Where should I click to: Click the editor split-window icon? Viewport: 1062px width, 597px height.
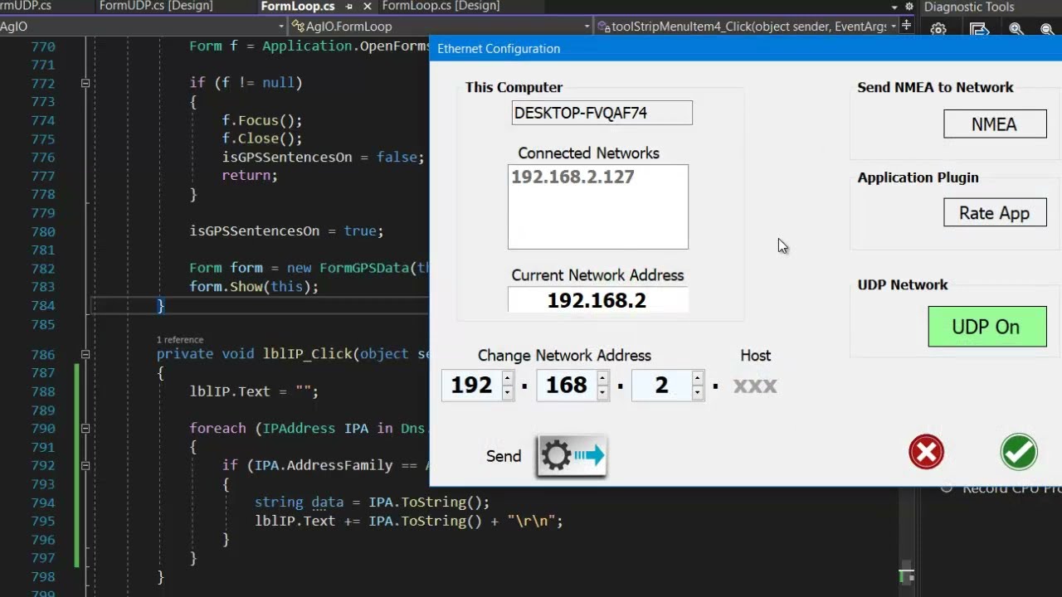(906, 26)
